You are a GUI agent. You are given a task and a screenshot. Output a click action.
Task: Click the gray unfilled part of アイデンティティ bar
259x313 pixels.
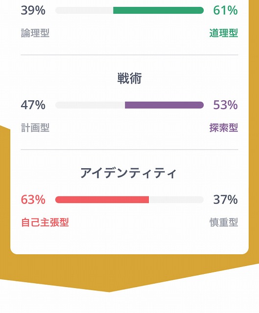click(x=176, y=200)
